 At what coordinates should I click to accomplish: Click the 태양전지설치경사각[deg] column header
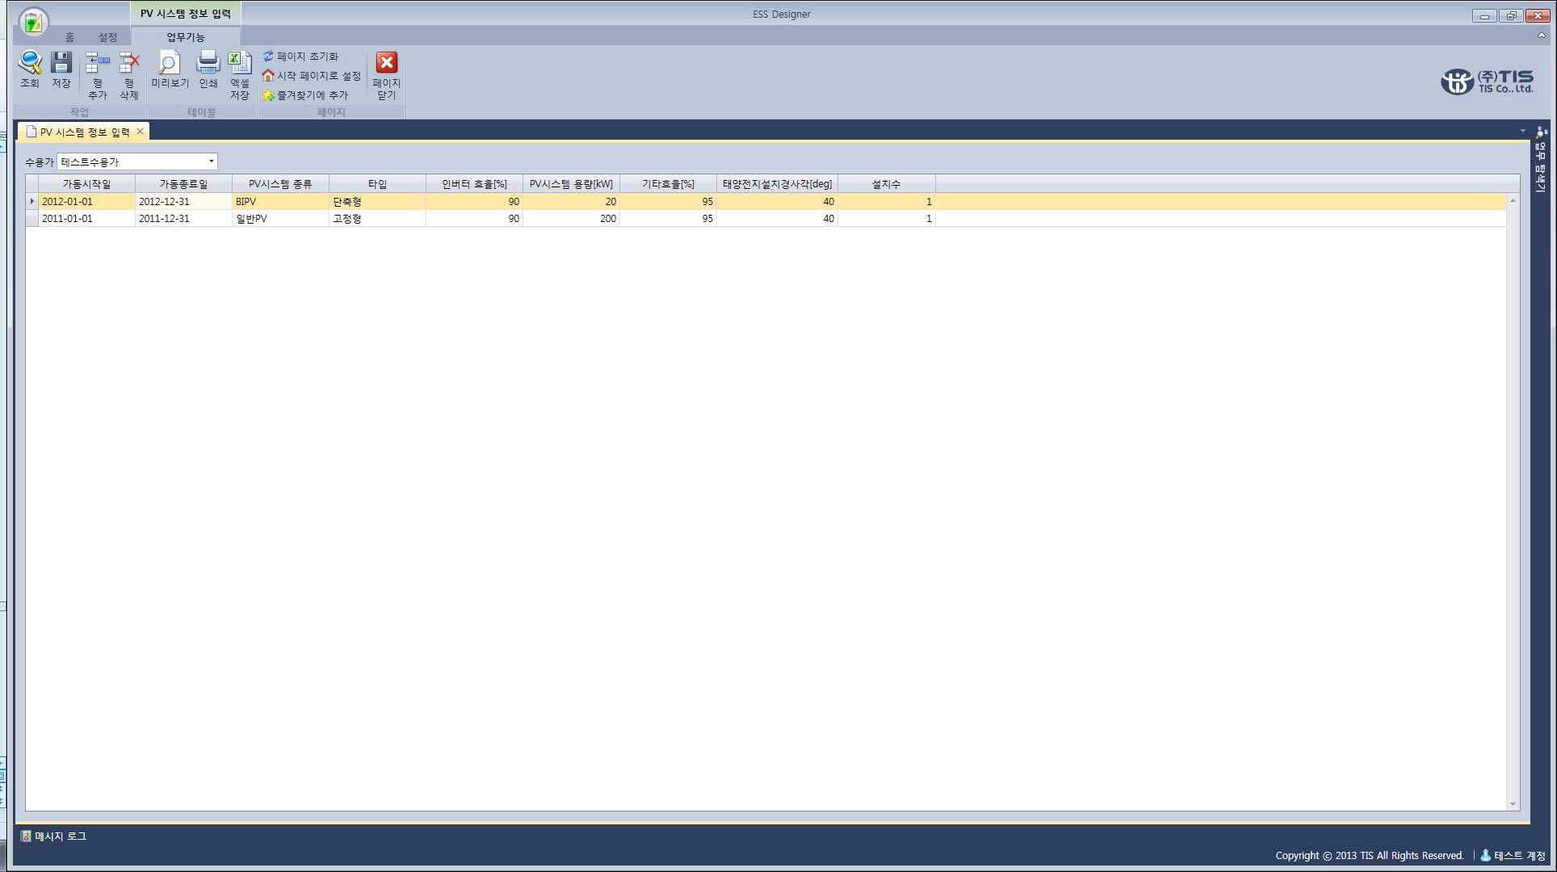(x=777, y=184)
